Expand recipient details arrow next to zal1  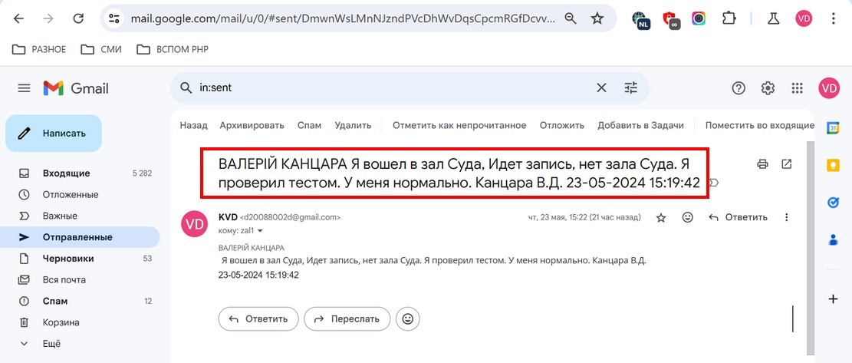260,231
